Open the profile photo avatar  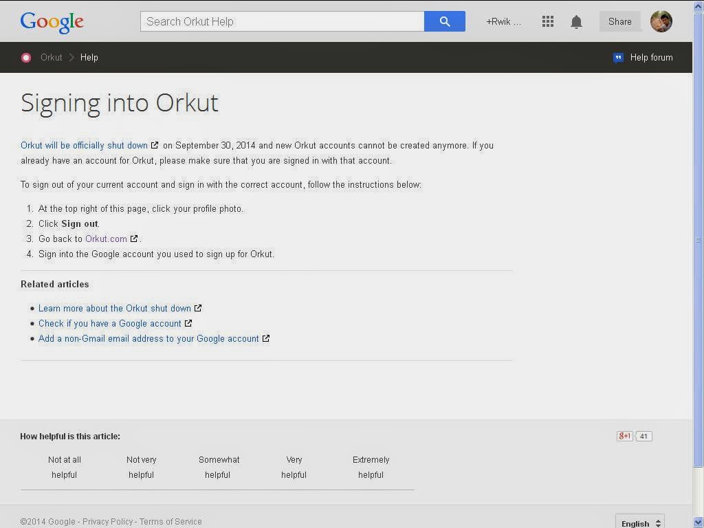click(x=661, y=21)
